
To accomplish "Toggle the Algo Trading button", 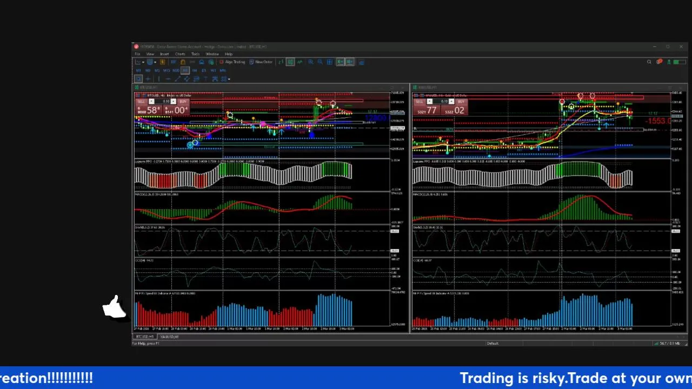I will 232,62.
